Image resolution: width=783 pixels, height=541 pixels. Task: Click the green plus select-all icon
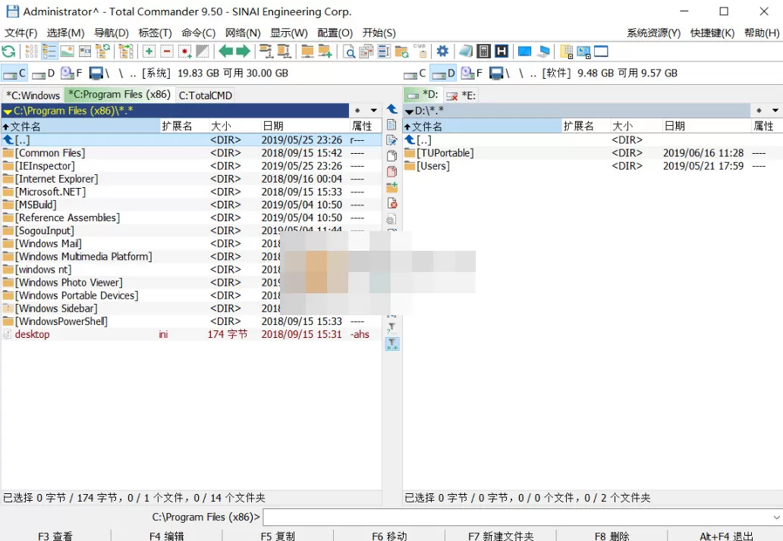coord(149,52)
